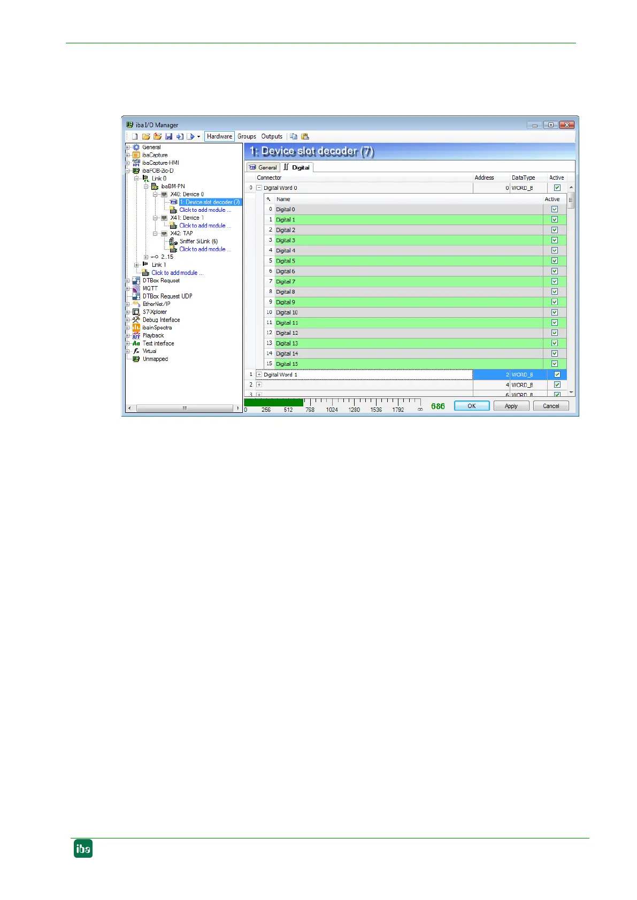The image size is (637, 900).
Task: Expand connector row 2 in the grid
Action: click(259, 384)
